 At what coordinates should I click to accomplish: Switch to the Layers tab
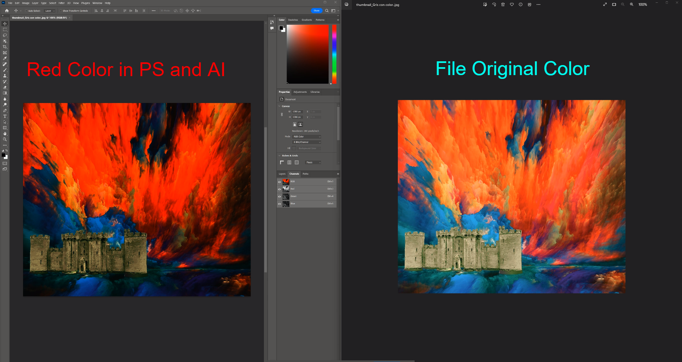tap(282, 174)
